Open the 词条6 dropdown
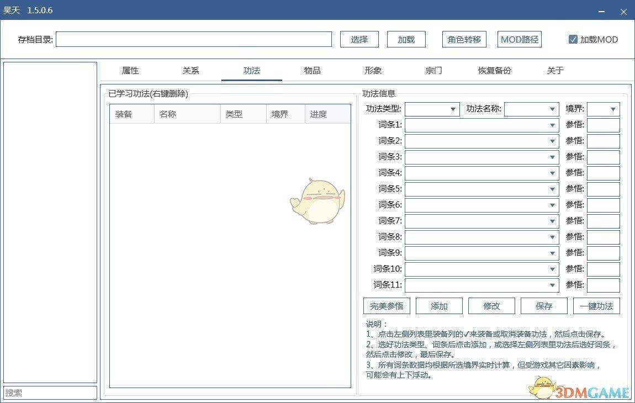This screenshot has width=635, height=403. (482, 205)
